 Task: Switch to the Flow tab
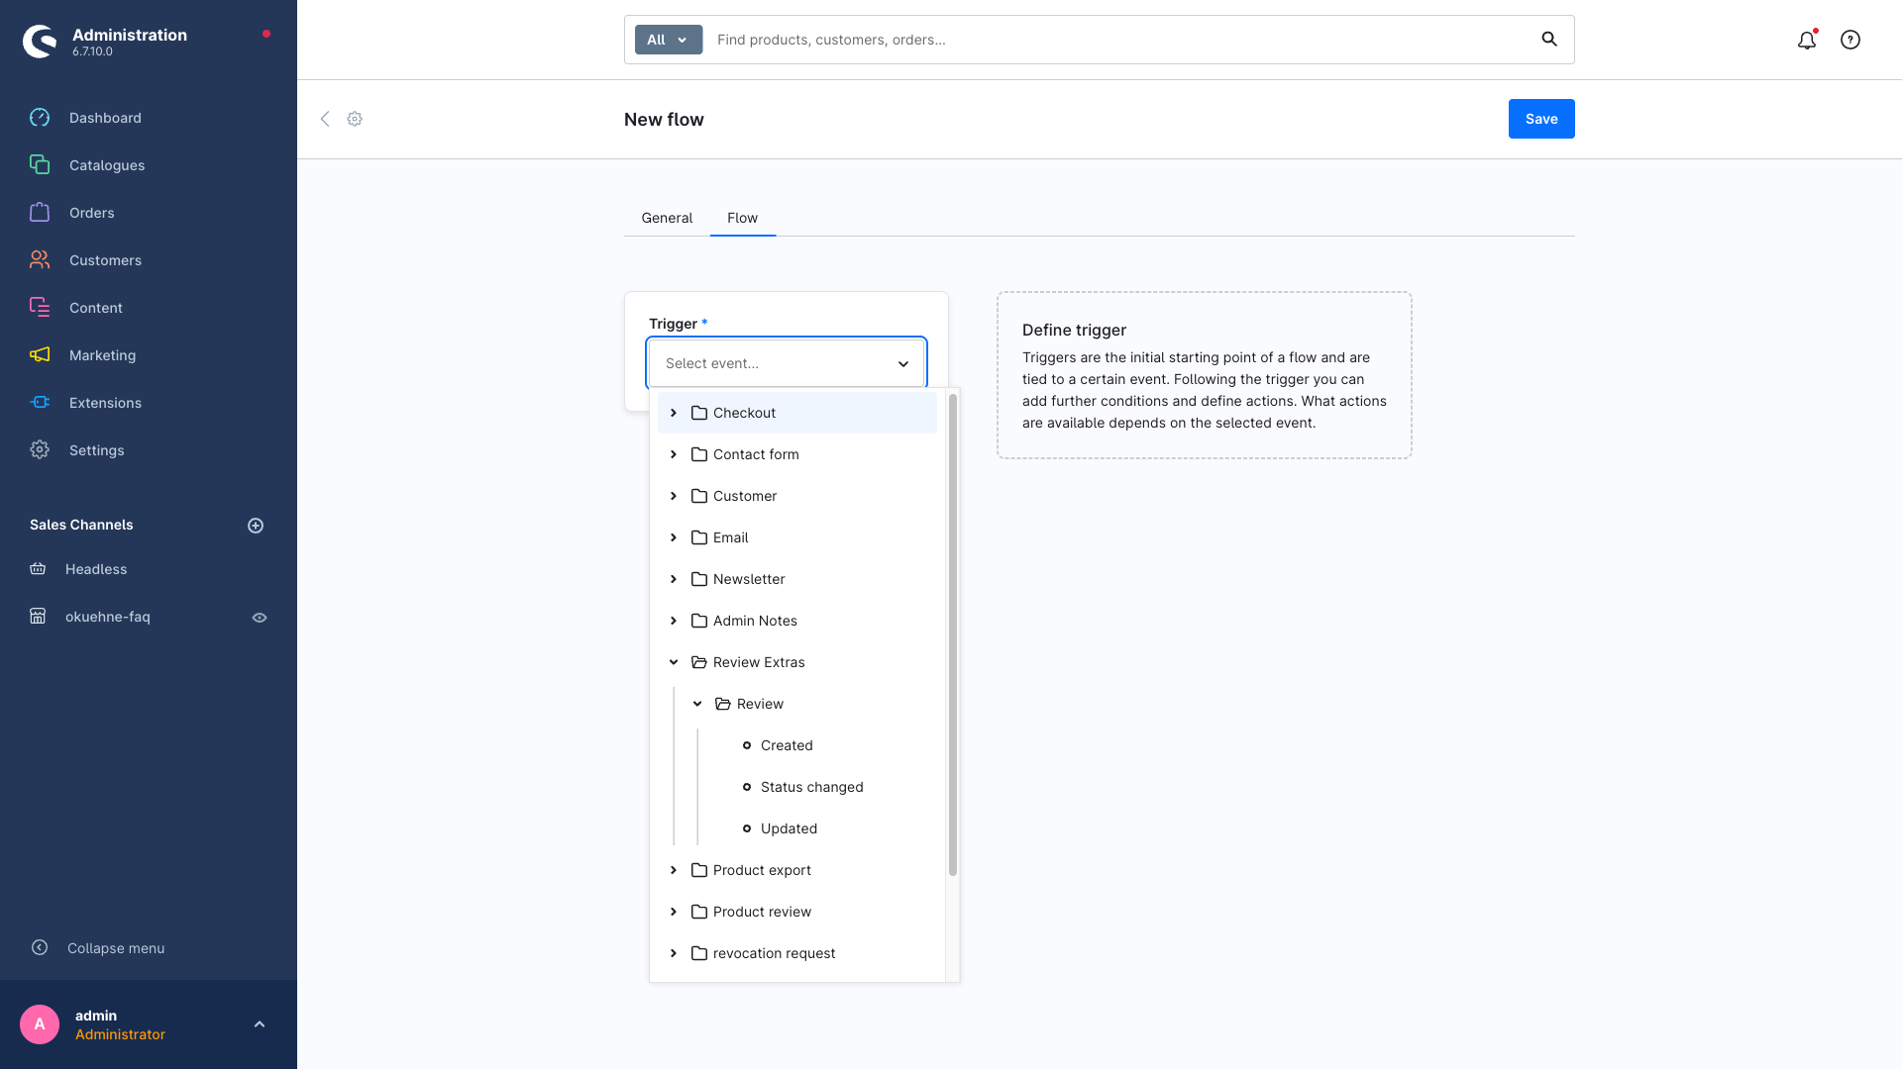pos(742,218)
